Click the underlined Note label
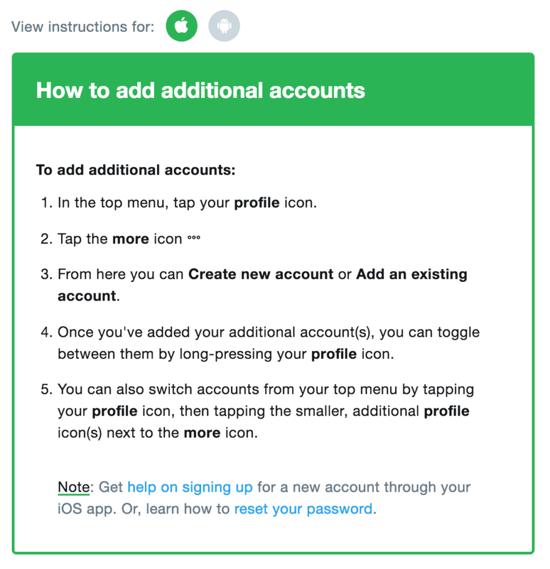The image size is (550, 569). (74, 487)
